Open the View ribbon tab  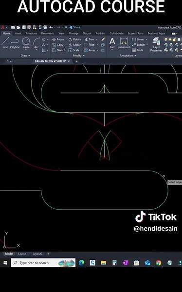point(61,33)
